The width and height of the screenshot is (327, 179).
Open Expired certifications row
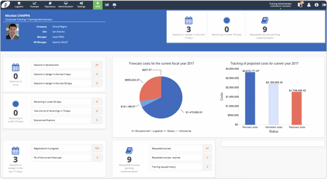(67, 120)
